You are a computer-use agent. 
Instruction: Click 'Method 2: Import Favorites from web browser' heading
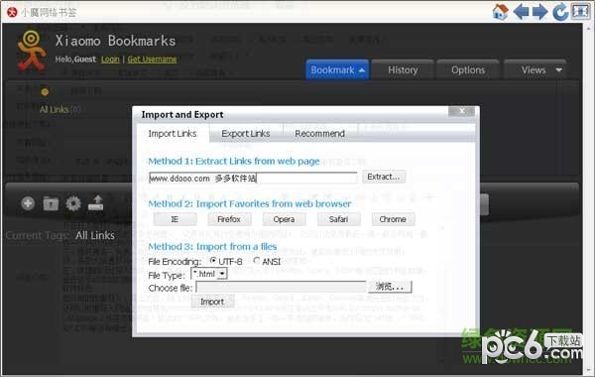(x=250, y=203)
